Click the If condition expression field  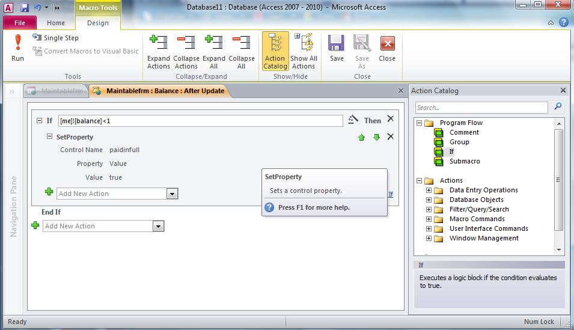click(200, 121)
